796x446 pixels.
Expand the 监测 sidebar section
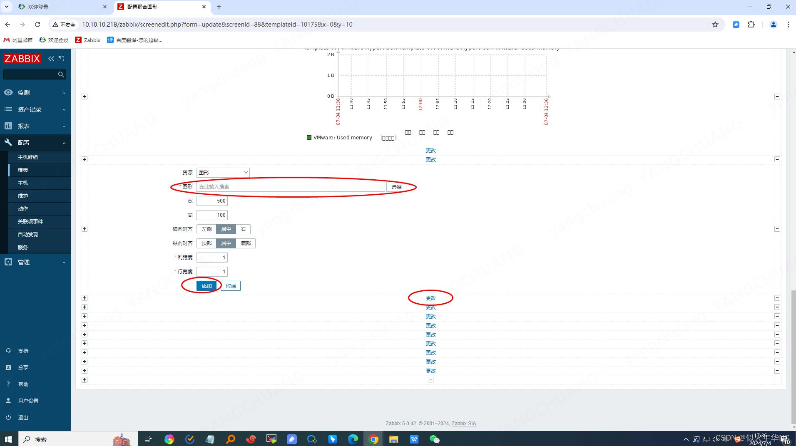pyautogui.click(x=35, y=93)
